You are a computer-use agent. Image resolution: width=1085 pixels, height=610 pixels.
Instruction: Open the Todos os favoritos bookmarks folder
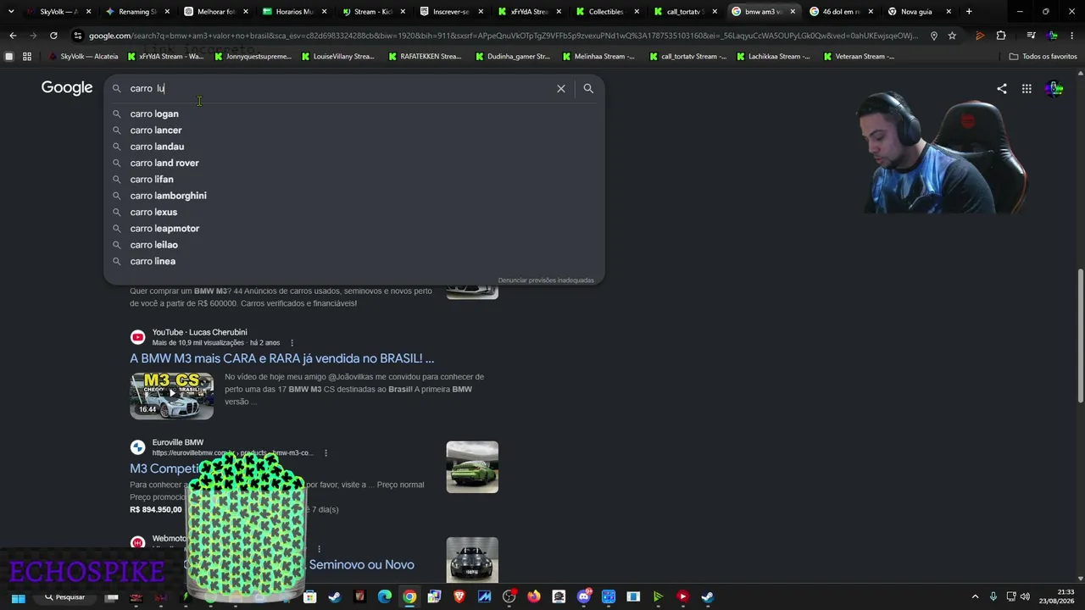click(1043, 57)
